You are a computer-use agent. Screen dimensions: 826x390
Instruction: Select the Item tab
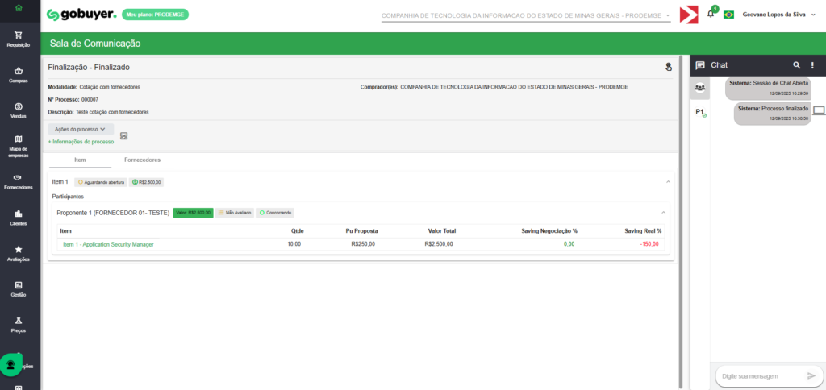81,160
